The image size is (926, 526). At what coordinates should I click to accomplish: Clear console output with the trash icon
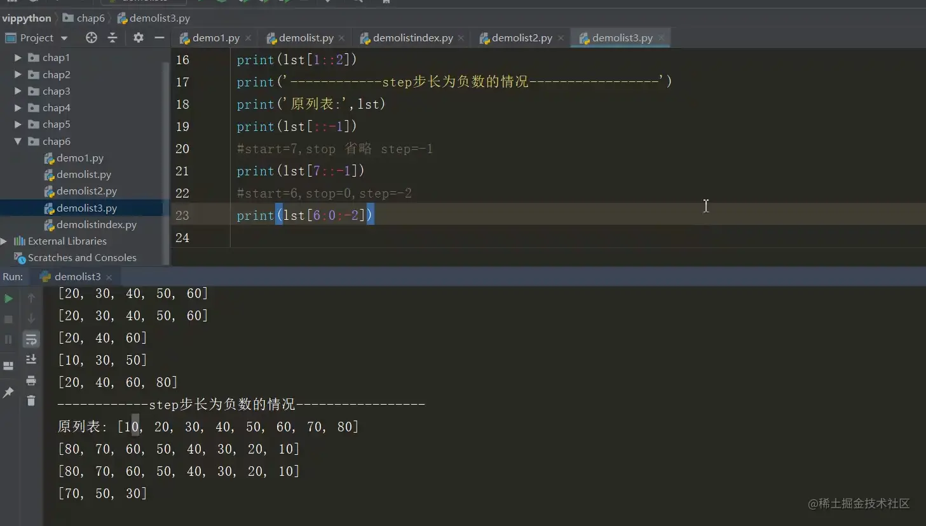31,400
